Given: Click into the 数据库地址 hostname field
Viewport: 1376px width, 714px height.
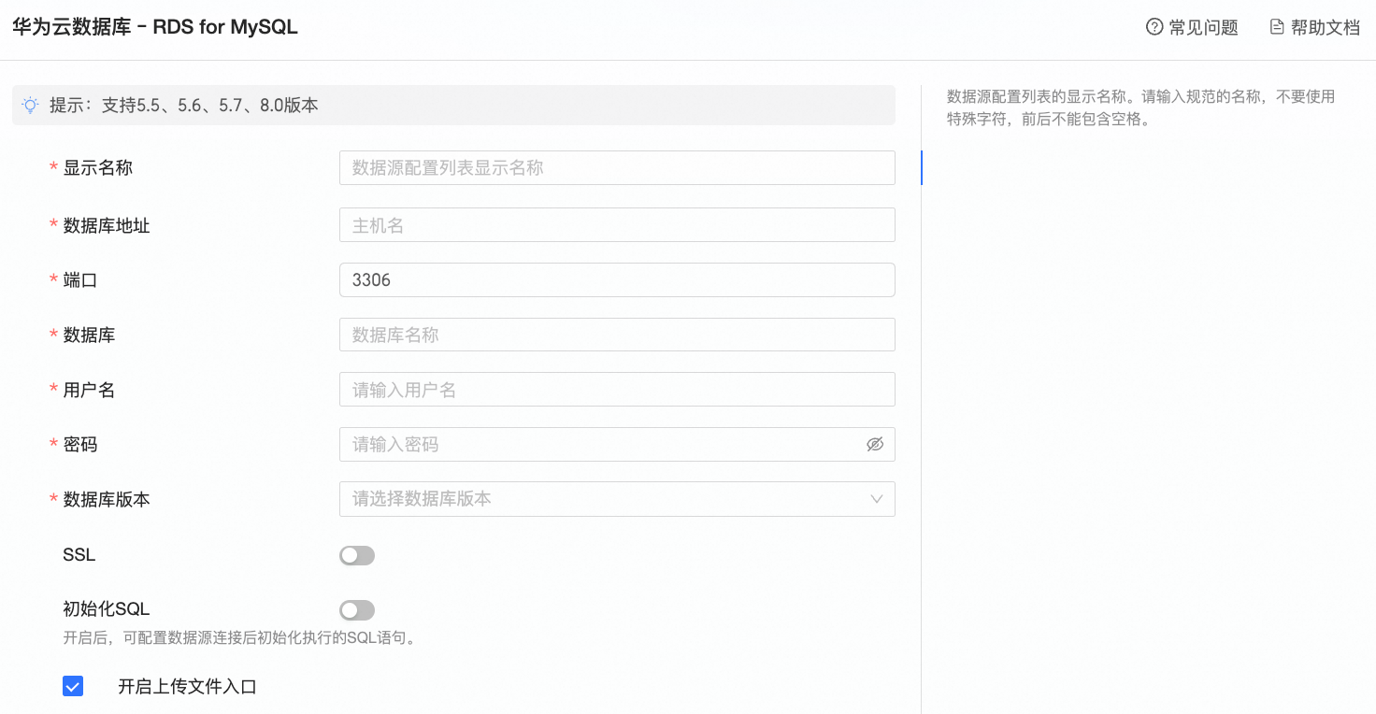Looking at the screenshot, I should coord(617,225).
